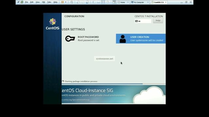Open the Edit menu

(32, 2)
